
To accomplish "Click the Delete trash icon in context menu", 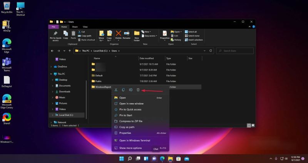I will click(138, 90).
